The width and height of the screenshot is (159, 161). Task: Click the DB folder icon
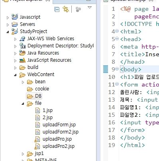[30, 96]
